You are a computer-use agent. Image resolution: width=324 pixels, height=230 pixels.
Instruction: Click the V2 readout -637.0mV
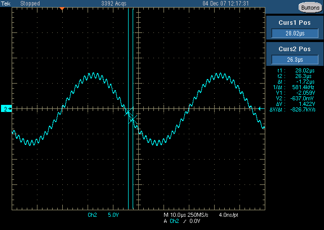[x=302, y=98]
